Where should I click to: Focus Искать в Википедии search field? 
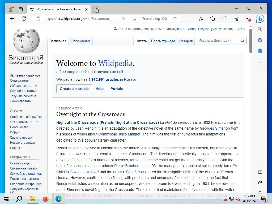tap(218, 41)
